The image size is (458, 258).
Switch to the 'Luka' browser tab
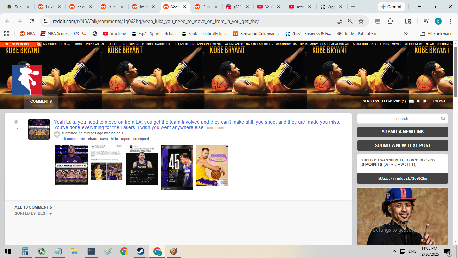pyautogui.click(x=49, y=7)
